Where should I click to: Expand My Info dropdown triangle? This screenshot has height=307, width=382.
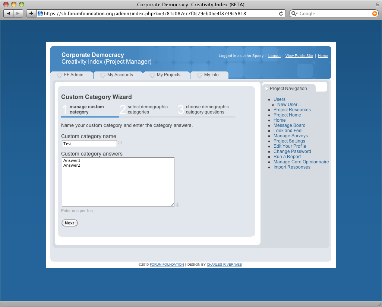coord(199,76)
